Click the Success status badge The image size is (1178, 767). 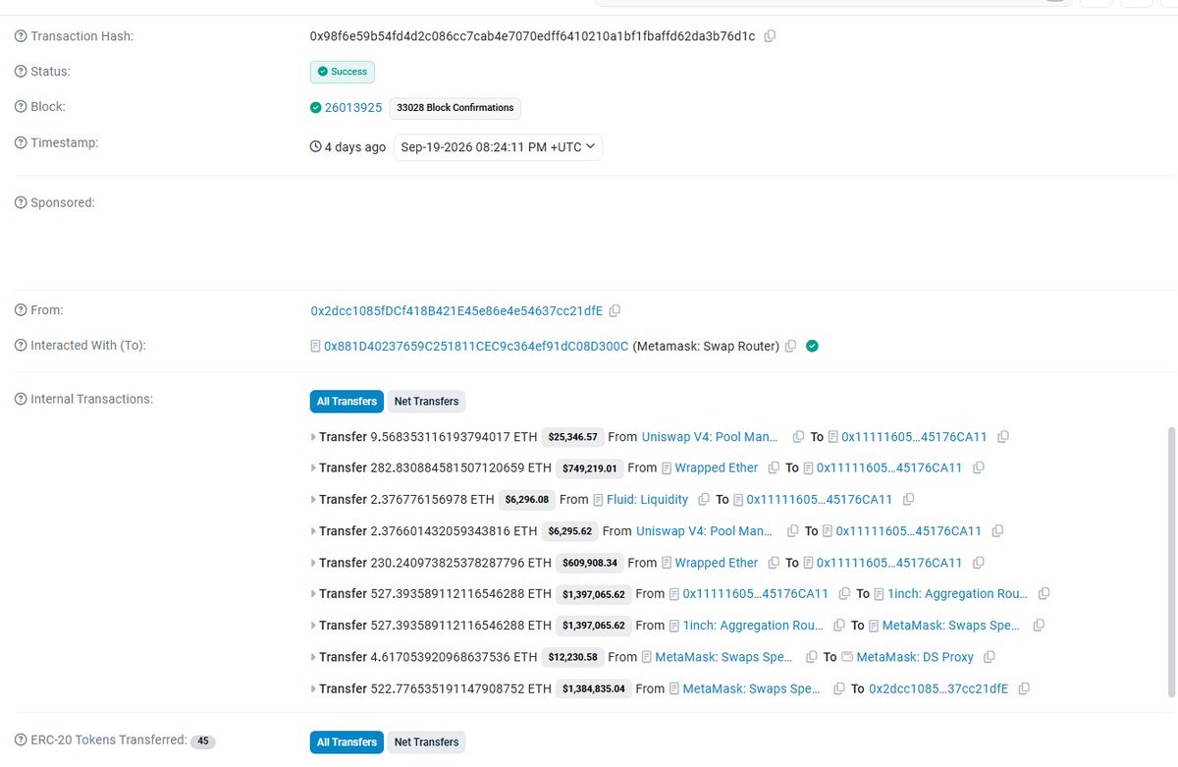[343, 72]
